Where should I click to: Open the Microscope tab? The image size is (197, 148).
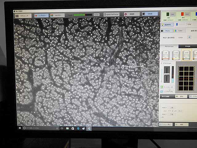pyautogui.click(x=169, y=46)
